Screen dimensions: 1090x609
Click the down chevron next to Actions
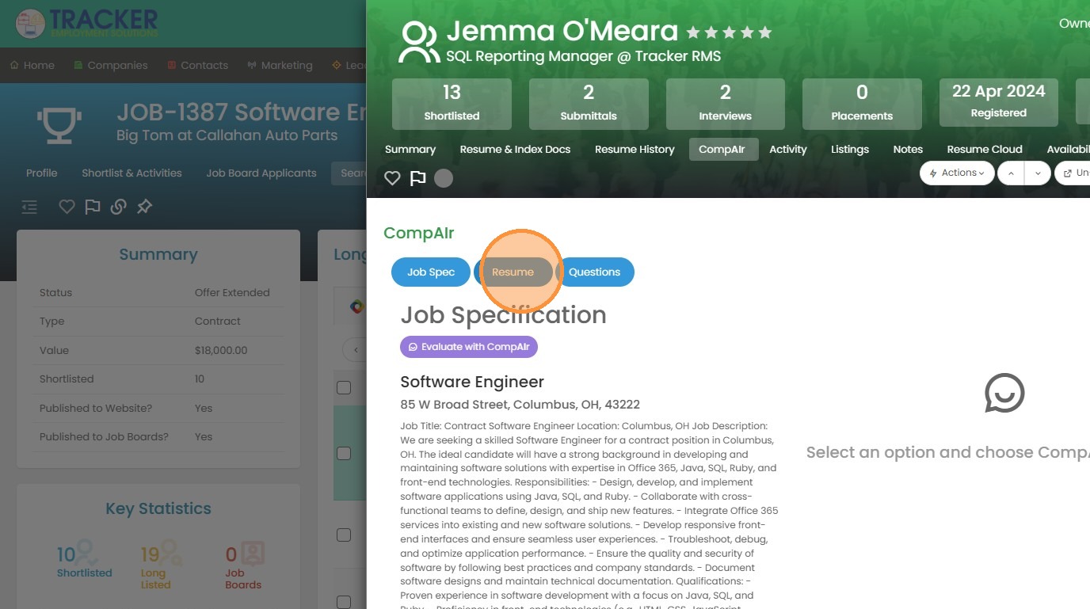(1038, 173)
